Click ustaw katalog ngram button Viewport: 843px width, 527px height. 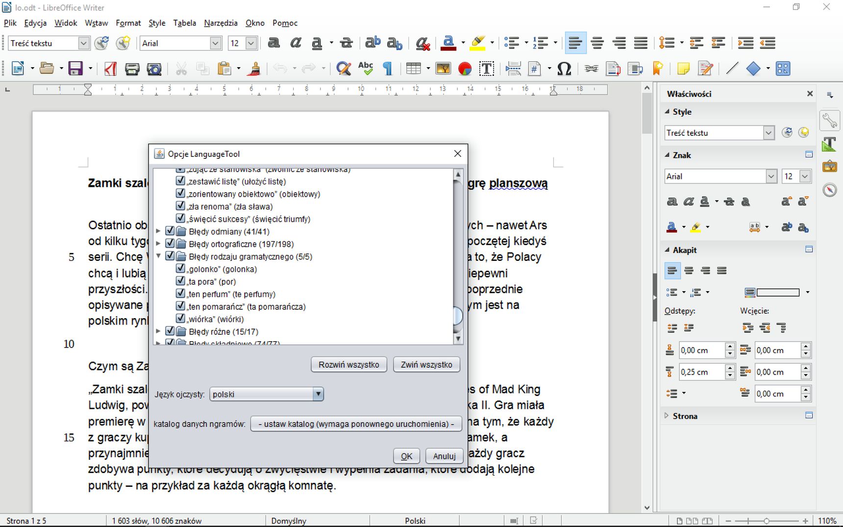(x=356, y=424)
